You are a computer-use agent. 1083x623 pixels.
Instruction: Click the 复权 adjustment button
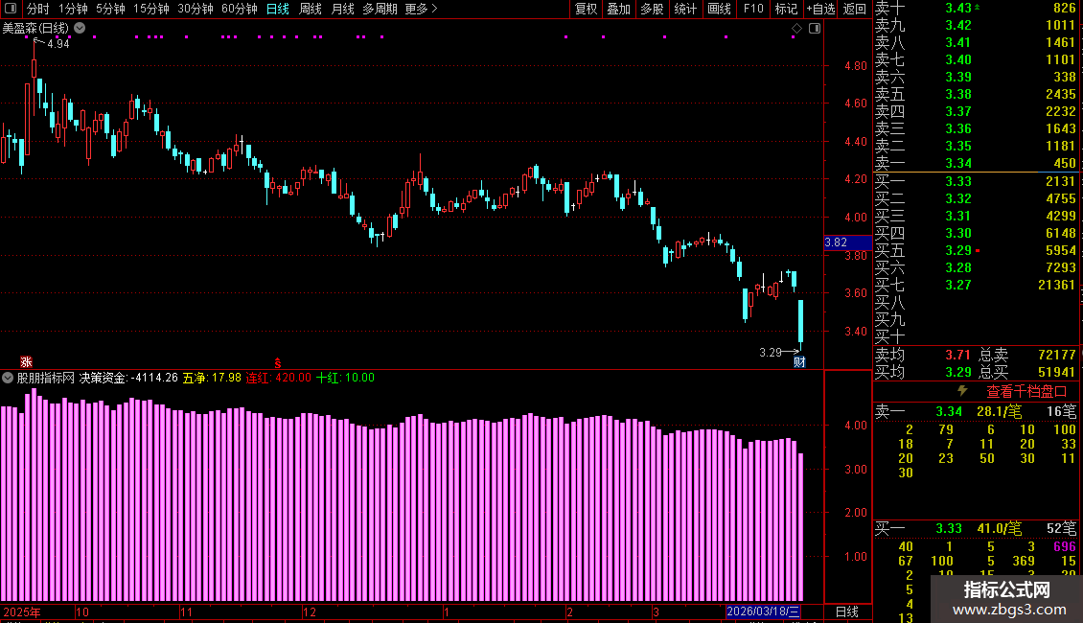(x=586, y=9)
